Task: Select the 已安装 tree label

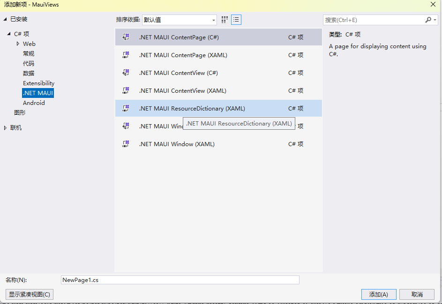Action: tap(19, 19)
